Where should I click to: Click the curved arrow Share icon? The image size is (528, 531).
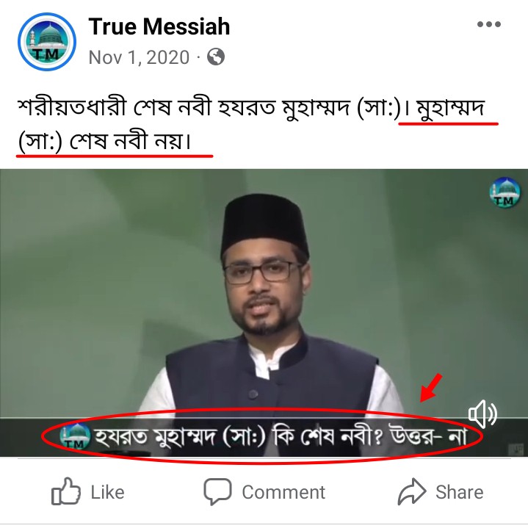[x=412, y=491]
